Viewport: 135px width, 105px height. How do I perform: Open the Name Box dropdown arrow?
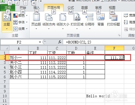click(40, 42)
